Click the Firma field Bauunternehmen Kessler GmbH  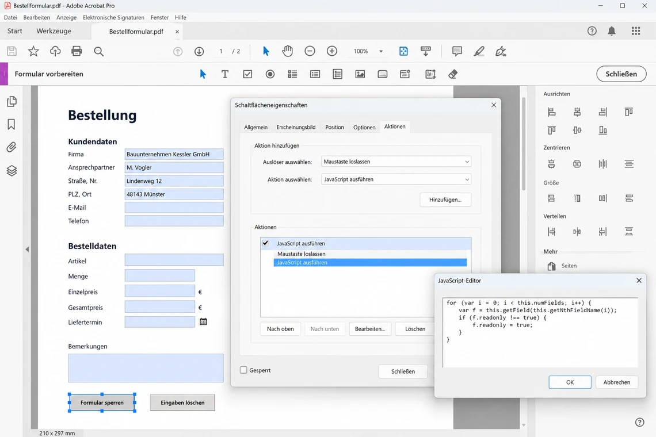[174, 154]
